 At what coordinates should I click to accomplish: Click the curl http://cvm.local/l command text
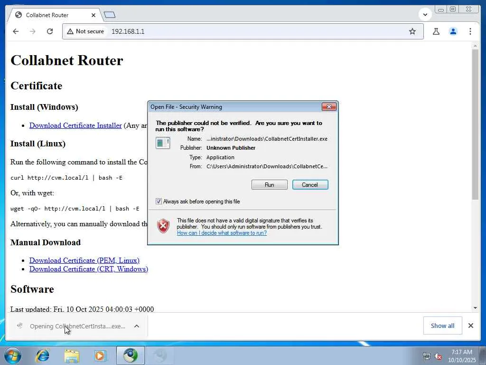[x=66, y=178]
